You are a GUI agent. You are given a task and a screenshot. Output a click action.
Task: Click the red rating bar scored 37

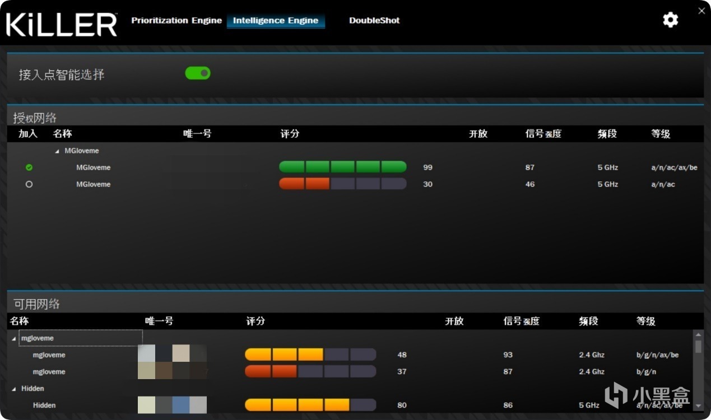coord(310,371)
